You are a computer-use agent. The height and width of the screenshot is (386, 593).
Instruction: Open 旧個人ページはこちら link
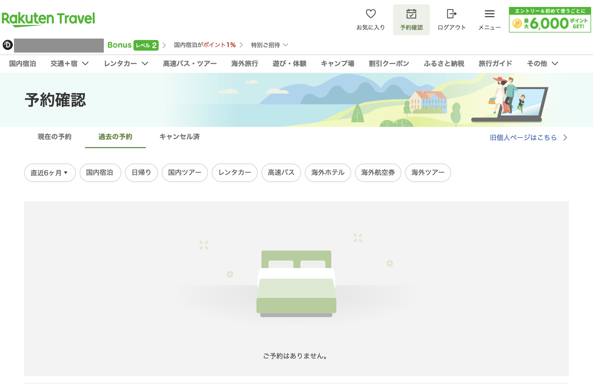pos(529,138)
